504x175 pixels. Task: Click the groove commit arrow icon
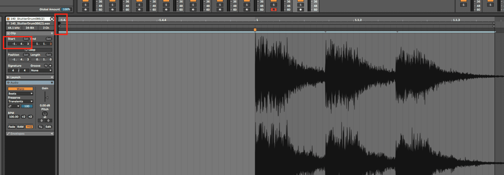coord(50,66)
